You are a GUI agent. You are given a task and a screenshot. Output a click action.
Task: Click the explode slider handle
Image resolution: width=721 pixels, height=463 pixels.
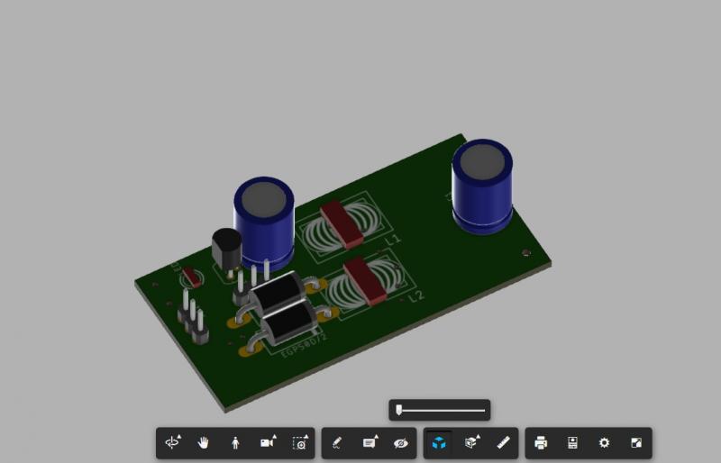click(x=398, y=410)
